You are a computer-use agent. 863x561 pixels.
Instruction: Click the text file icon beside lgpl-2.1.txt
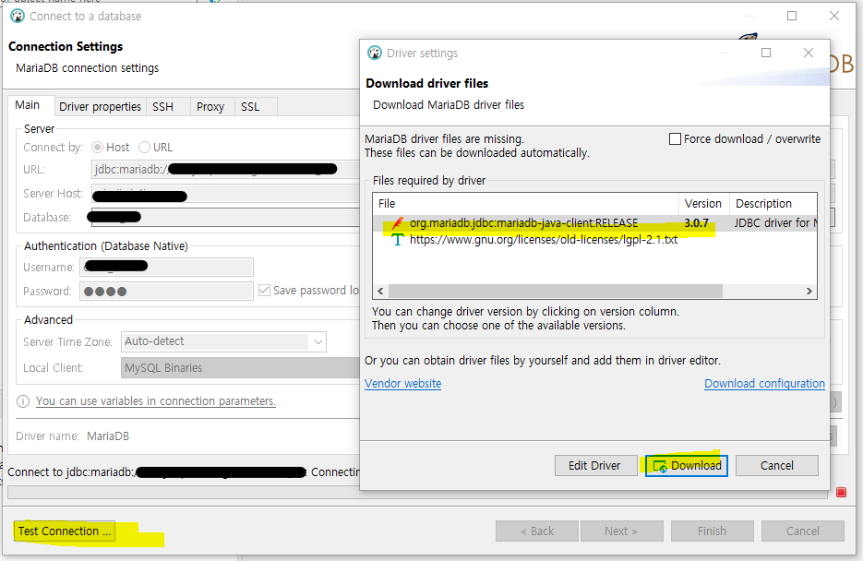pyautogui.click(x=398, y=239)
